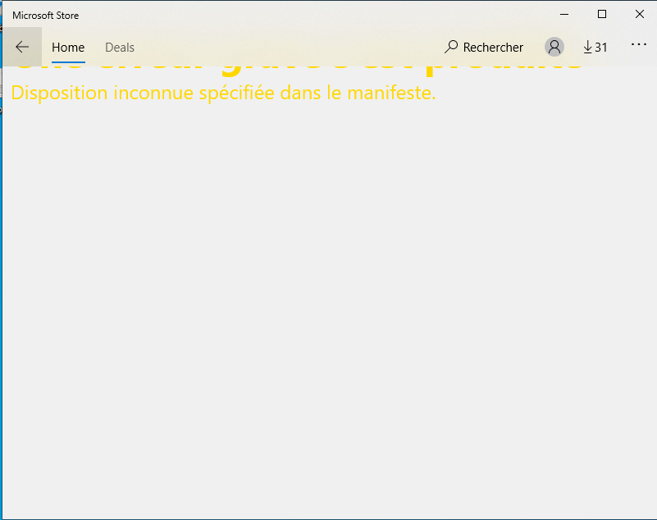Viewport: 657px width, 520px height.
Task: Open the user account profile icon
Action: (554, 47)
